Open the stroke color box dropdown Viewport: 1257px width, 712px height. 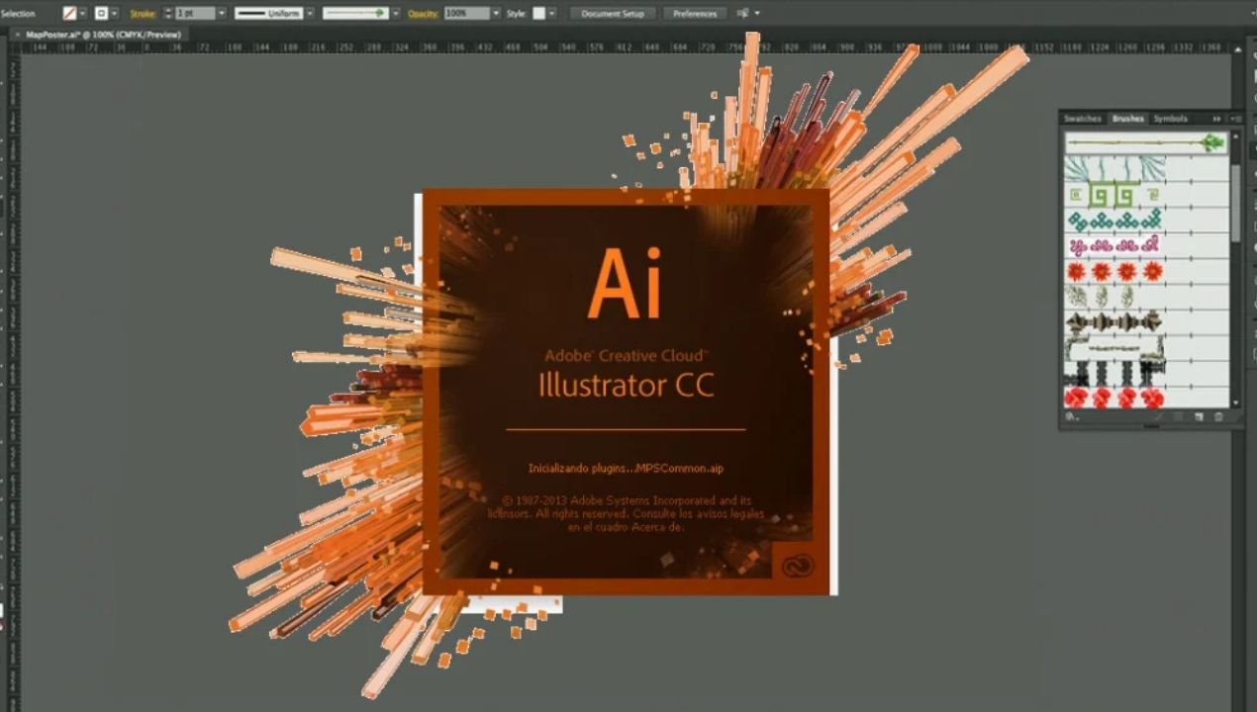coord(115,14)
